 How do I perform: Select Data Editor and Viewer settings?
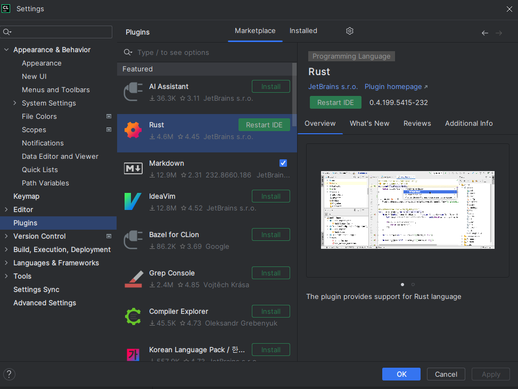60,156
